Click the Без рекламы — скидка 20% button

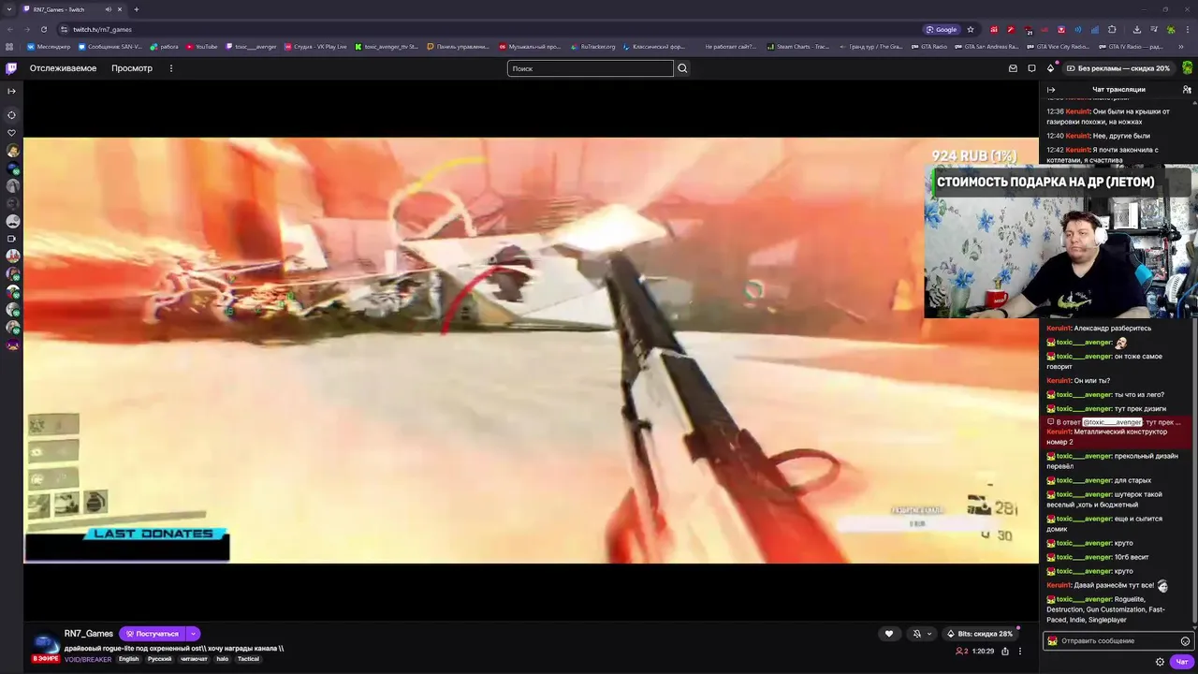[1118, 68]
